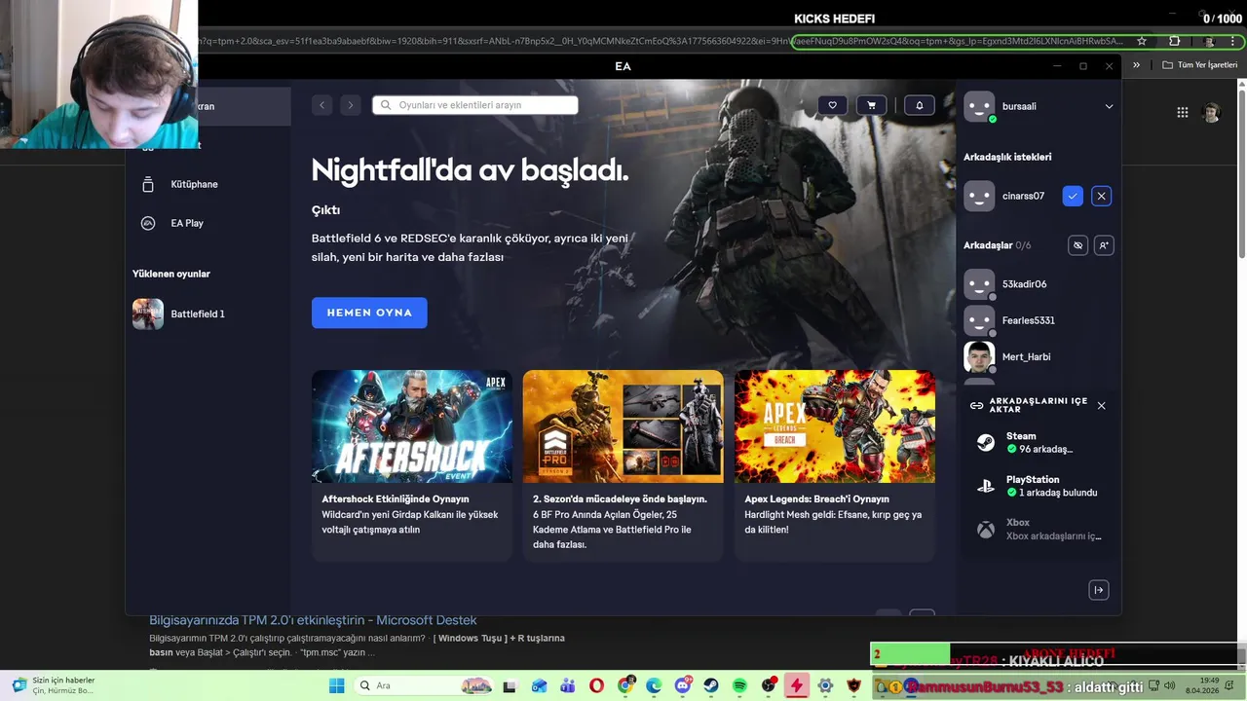Click the EA Play logo icon

(148, 223)
